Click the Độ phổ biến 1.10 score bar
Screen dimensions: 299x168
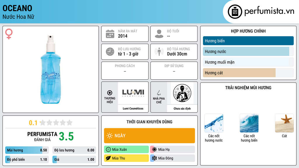coord(27,160)
